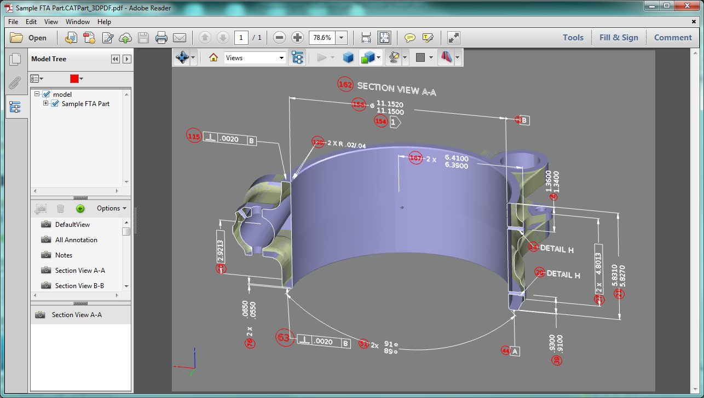The image size is (704, 398).
Task: Open the Window menu
Action: [77, 22]
